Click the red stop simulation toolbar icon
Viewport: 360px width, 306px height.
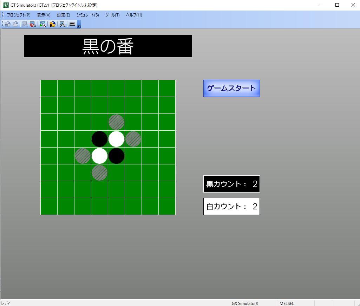[x=32, y=24]
